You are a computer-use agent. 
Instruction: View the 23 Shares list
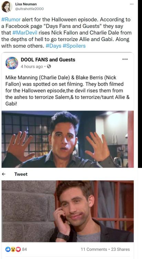tap(120, 249)
